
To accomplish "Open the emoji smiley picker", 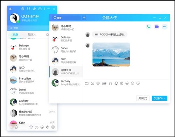I will tap(98, 83).
